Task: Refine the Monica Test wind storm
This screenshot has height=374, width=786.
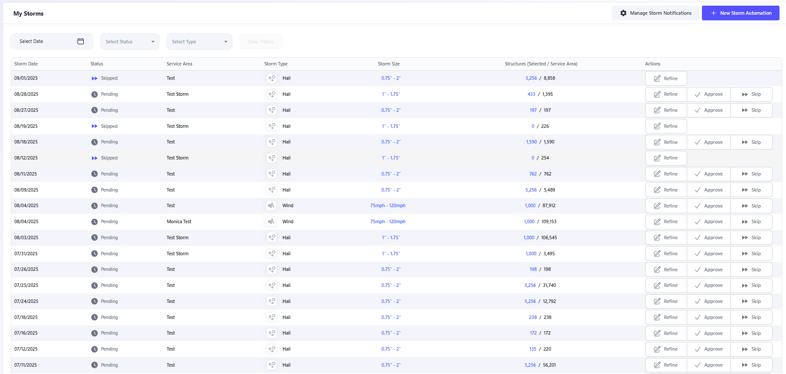Action: [666, 221]
